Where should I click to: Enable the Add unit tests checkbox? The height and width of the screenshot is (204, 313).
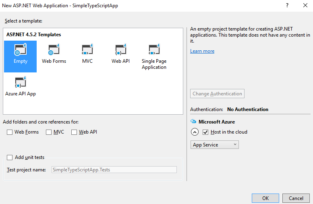click(10, 157)
